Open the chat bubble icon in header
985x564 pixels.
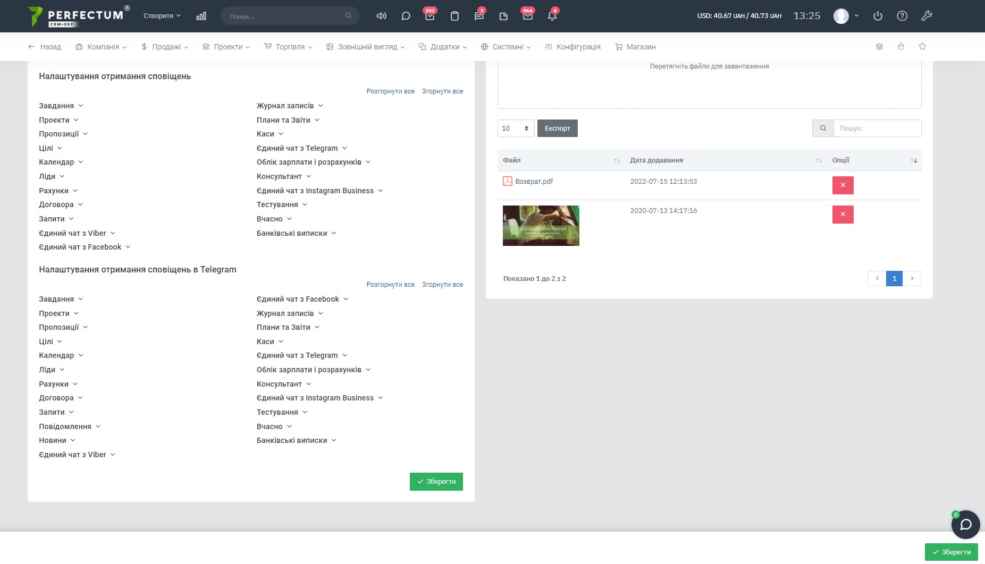click(406, 16)
